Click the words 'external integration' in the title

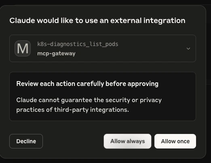148,21
